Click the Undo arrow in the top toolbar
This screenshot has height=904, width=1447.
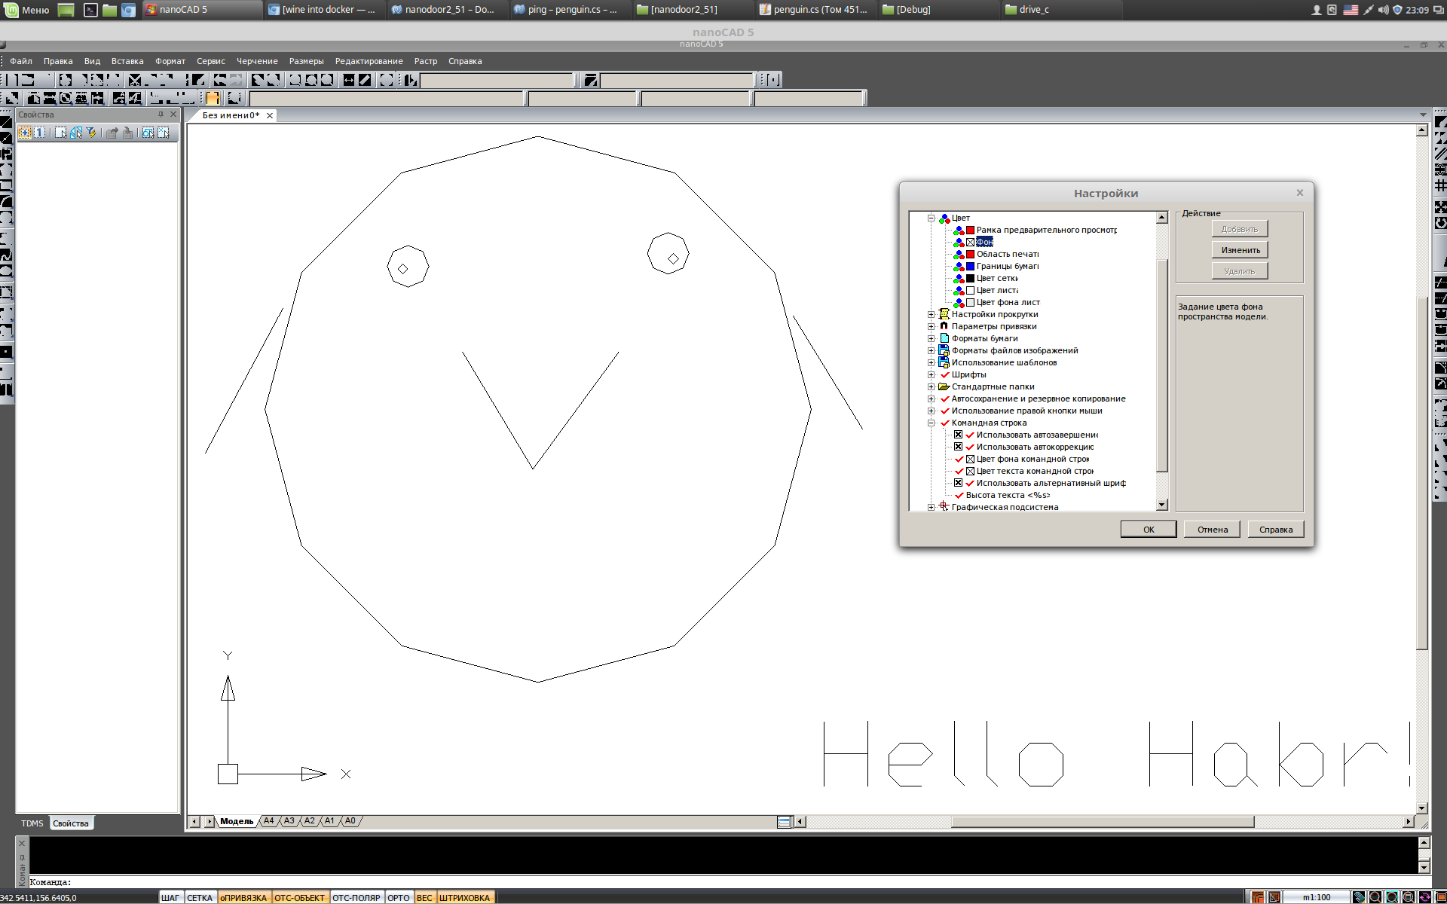coord(219,79)
